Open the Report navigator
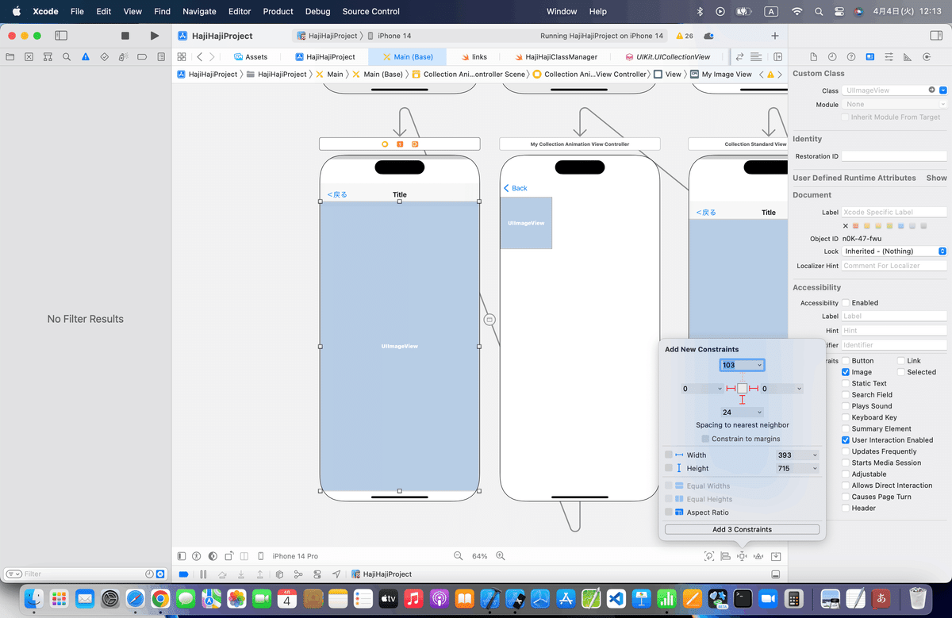The height and width of the screenshot is (618, 952). coord(162,57)
